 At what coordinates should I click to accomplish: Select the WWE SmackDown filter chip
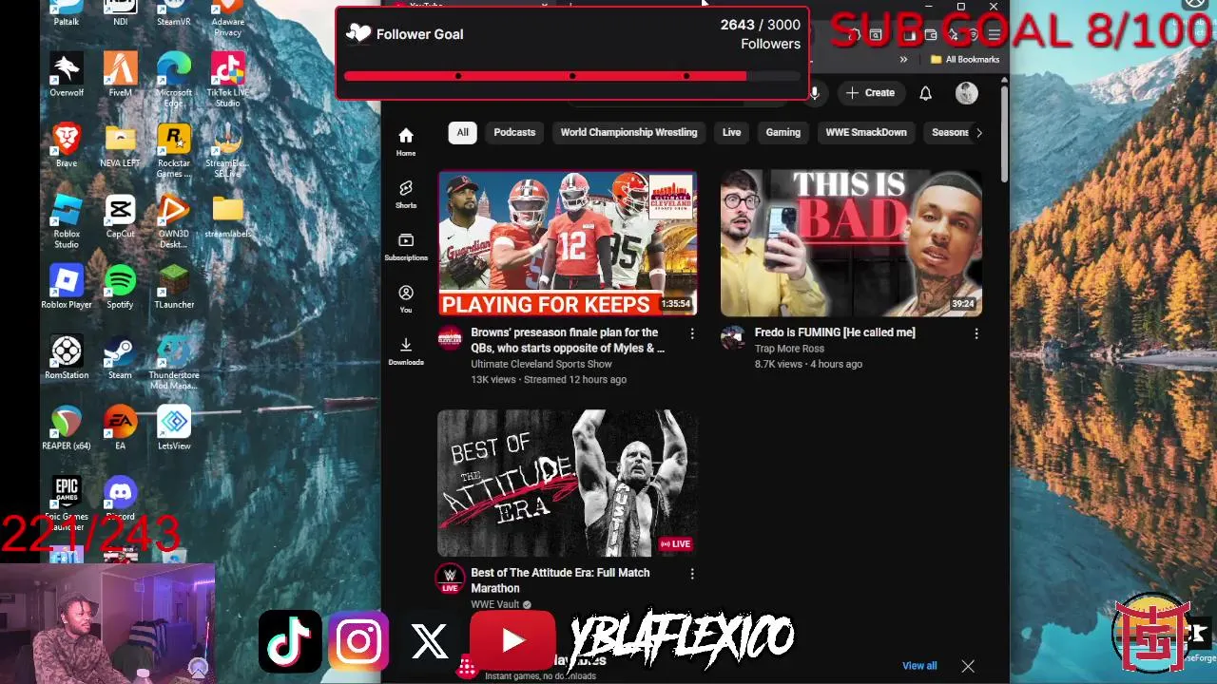[866, 132]
